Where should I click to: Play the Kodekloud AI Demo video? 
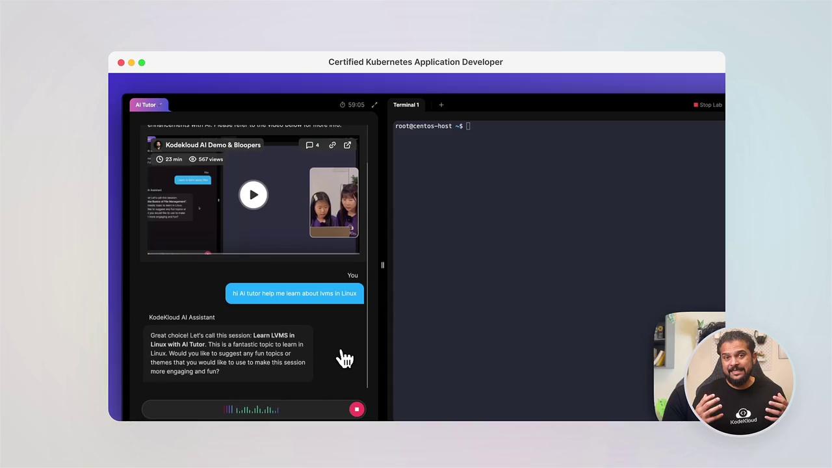[253, 195]
